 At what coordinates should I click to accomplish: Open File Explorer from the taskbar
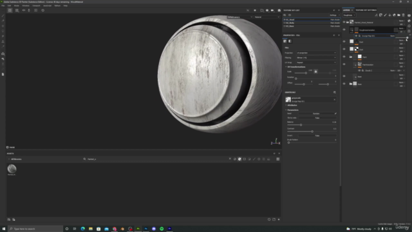(91, 229)
